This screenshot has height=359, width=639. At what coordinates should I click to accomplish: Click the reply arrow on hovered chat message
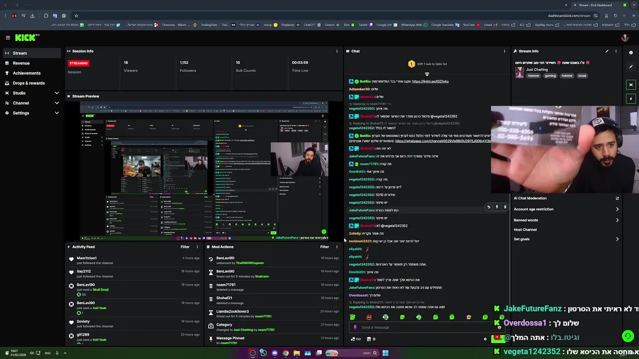[x=489, y=207]
